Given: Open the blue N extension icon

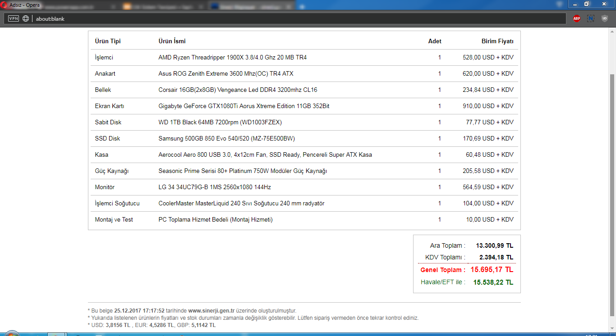Looking at the screenshot, I should tap(591, 18).
